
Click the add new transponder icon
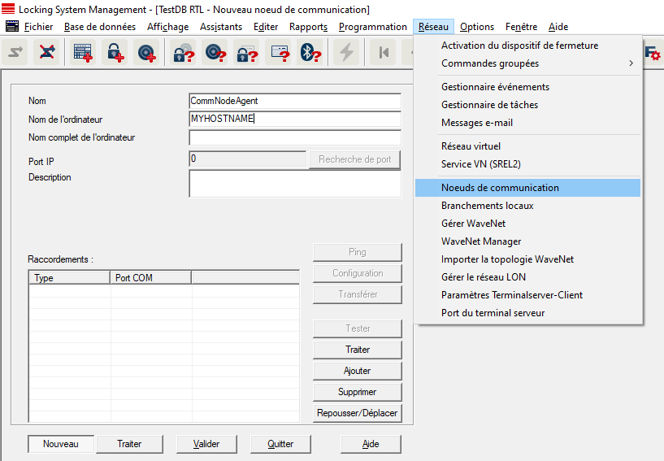[x=146, y=53]
